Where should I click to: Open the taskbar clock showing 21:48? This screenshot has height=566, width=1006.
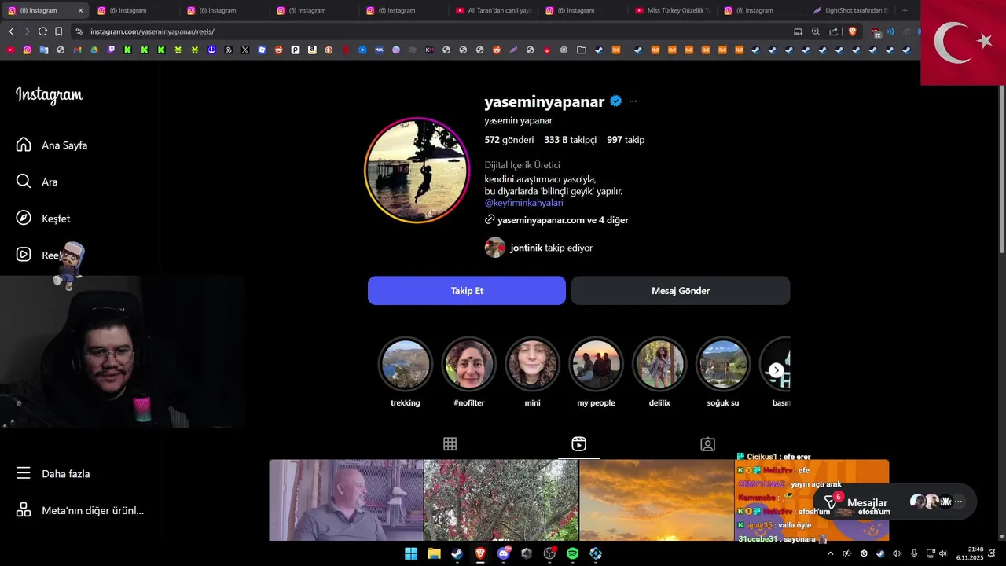[971, 553]
